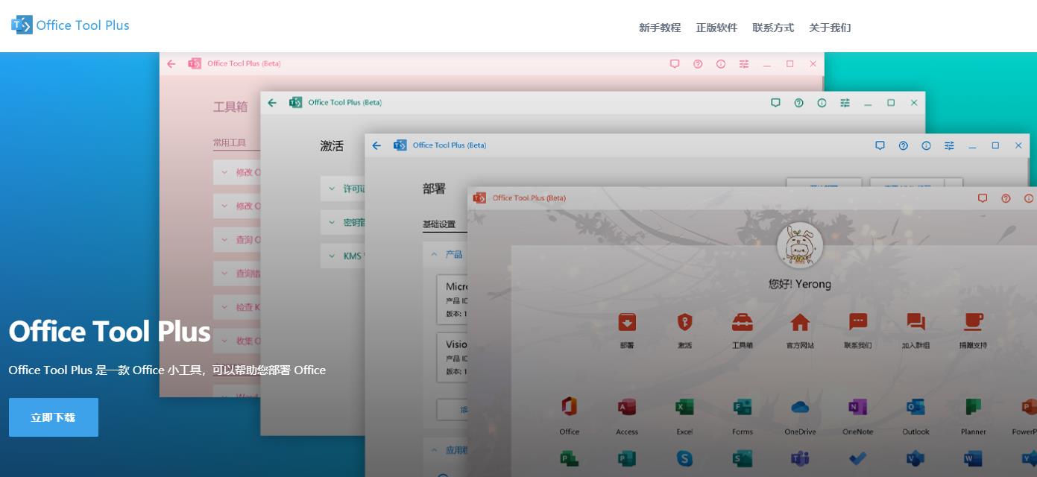The width and height of the screenshot is (1037, 477).
Task: Open the 正版软件 menu item
Action: (716, 28)
